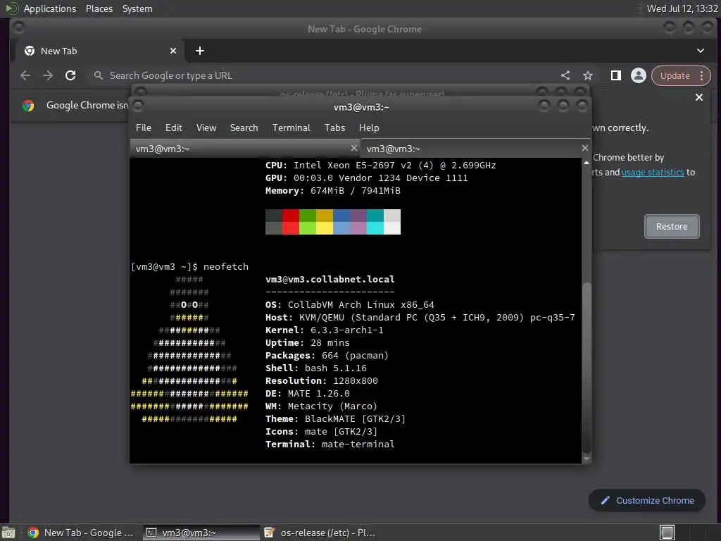Click the clock Wed Jul 12, 13:32

[682, 8]
